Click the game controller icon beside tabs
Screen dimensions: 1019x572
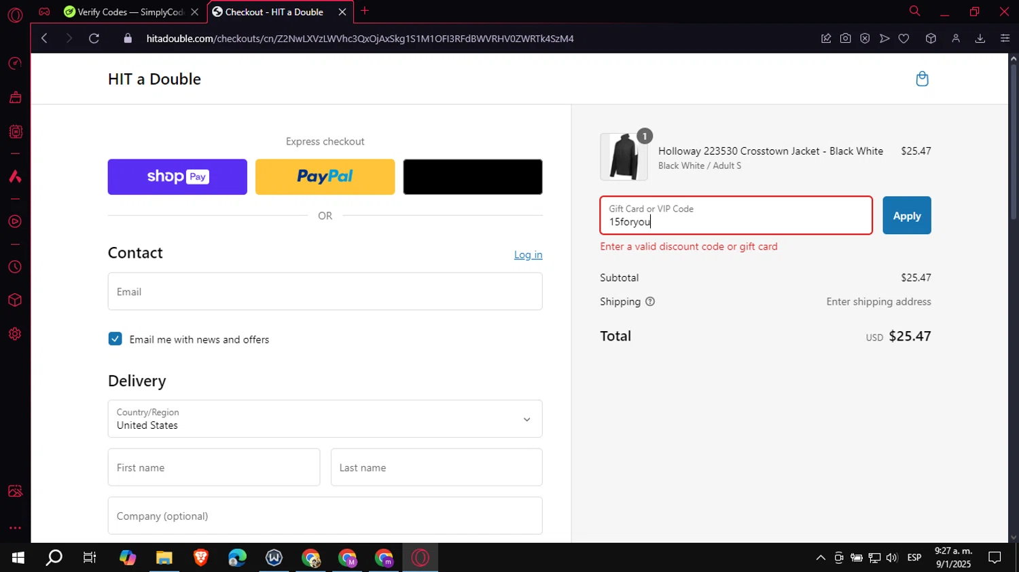[44, 12]
